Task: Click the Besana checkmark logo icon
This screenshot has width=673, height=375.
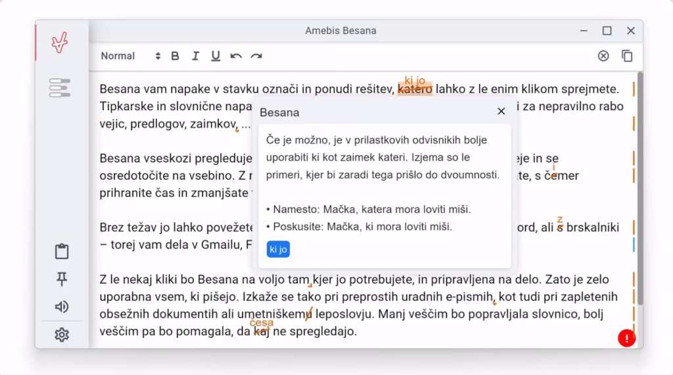Action: [60, 43]
